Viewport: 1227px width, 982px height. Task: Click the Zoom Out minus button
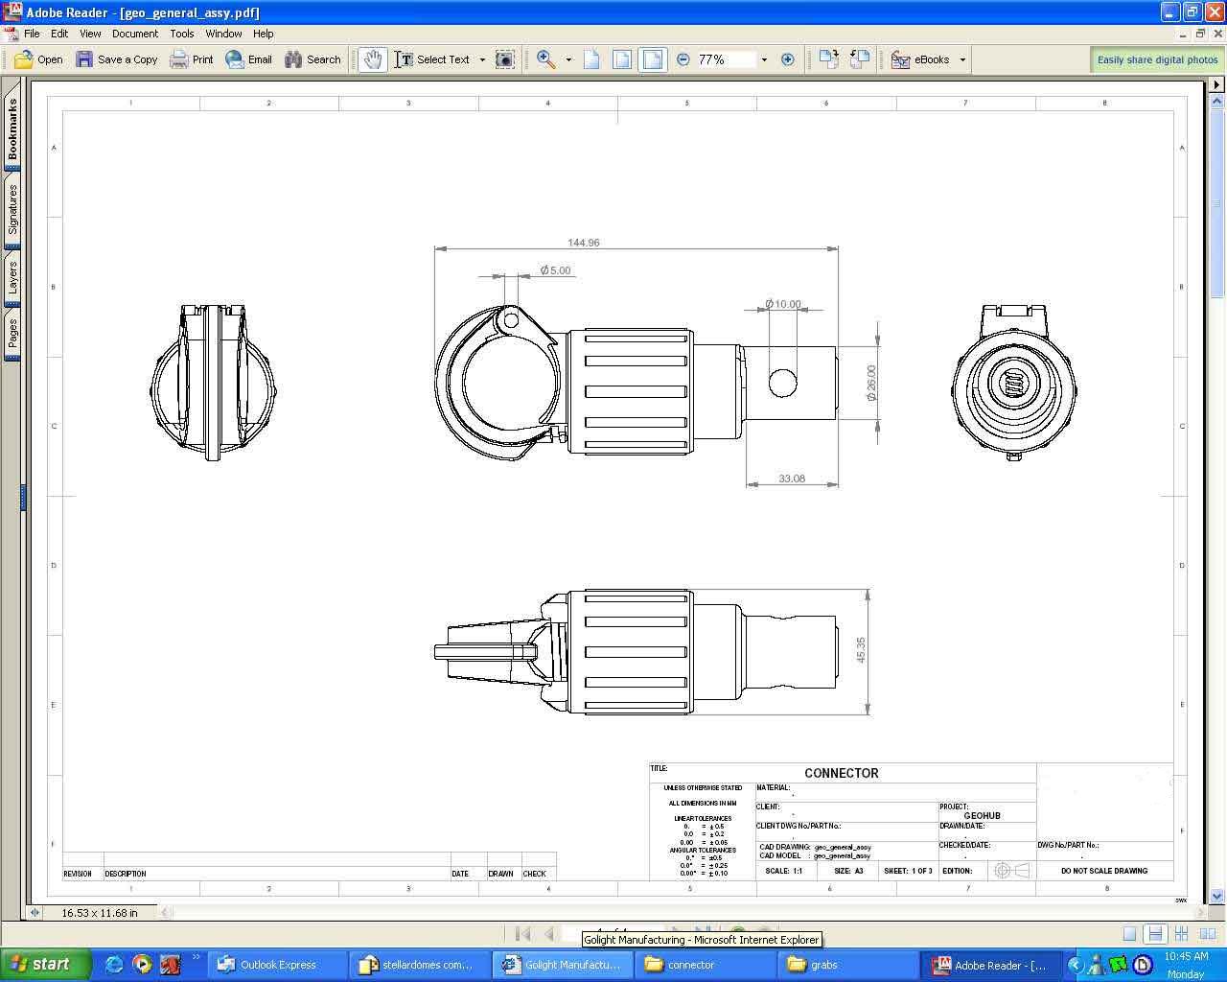683,59
